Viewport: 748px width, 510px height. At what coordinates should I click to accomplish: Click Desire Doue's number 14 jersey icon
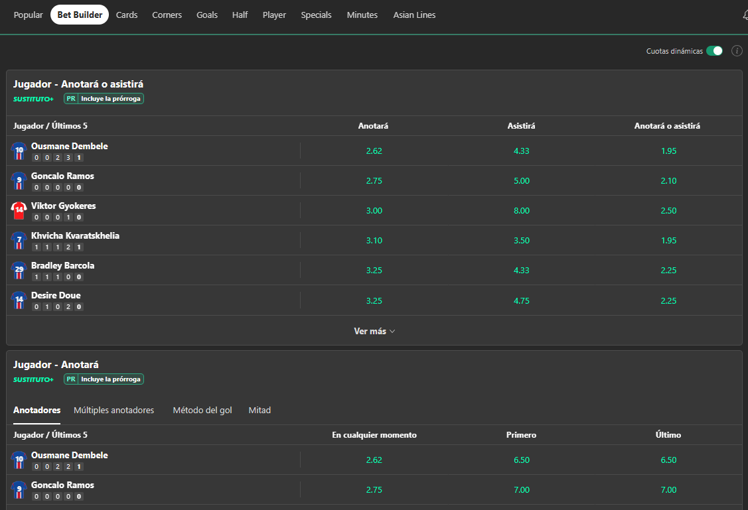click(x=19, y=300)
